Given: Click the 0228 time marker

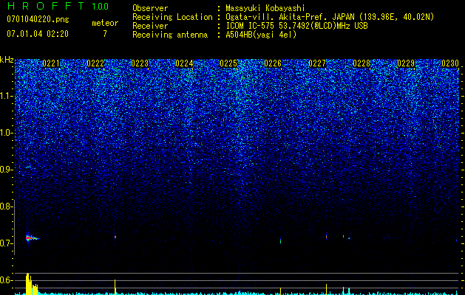Looking at the screenshot, I should [x=362, y=63].
